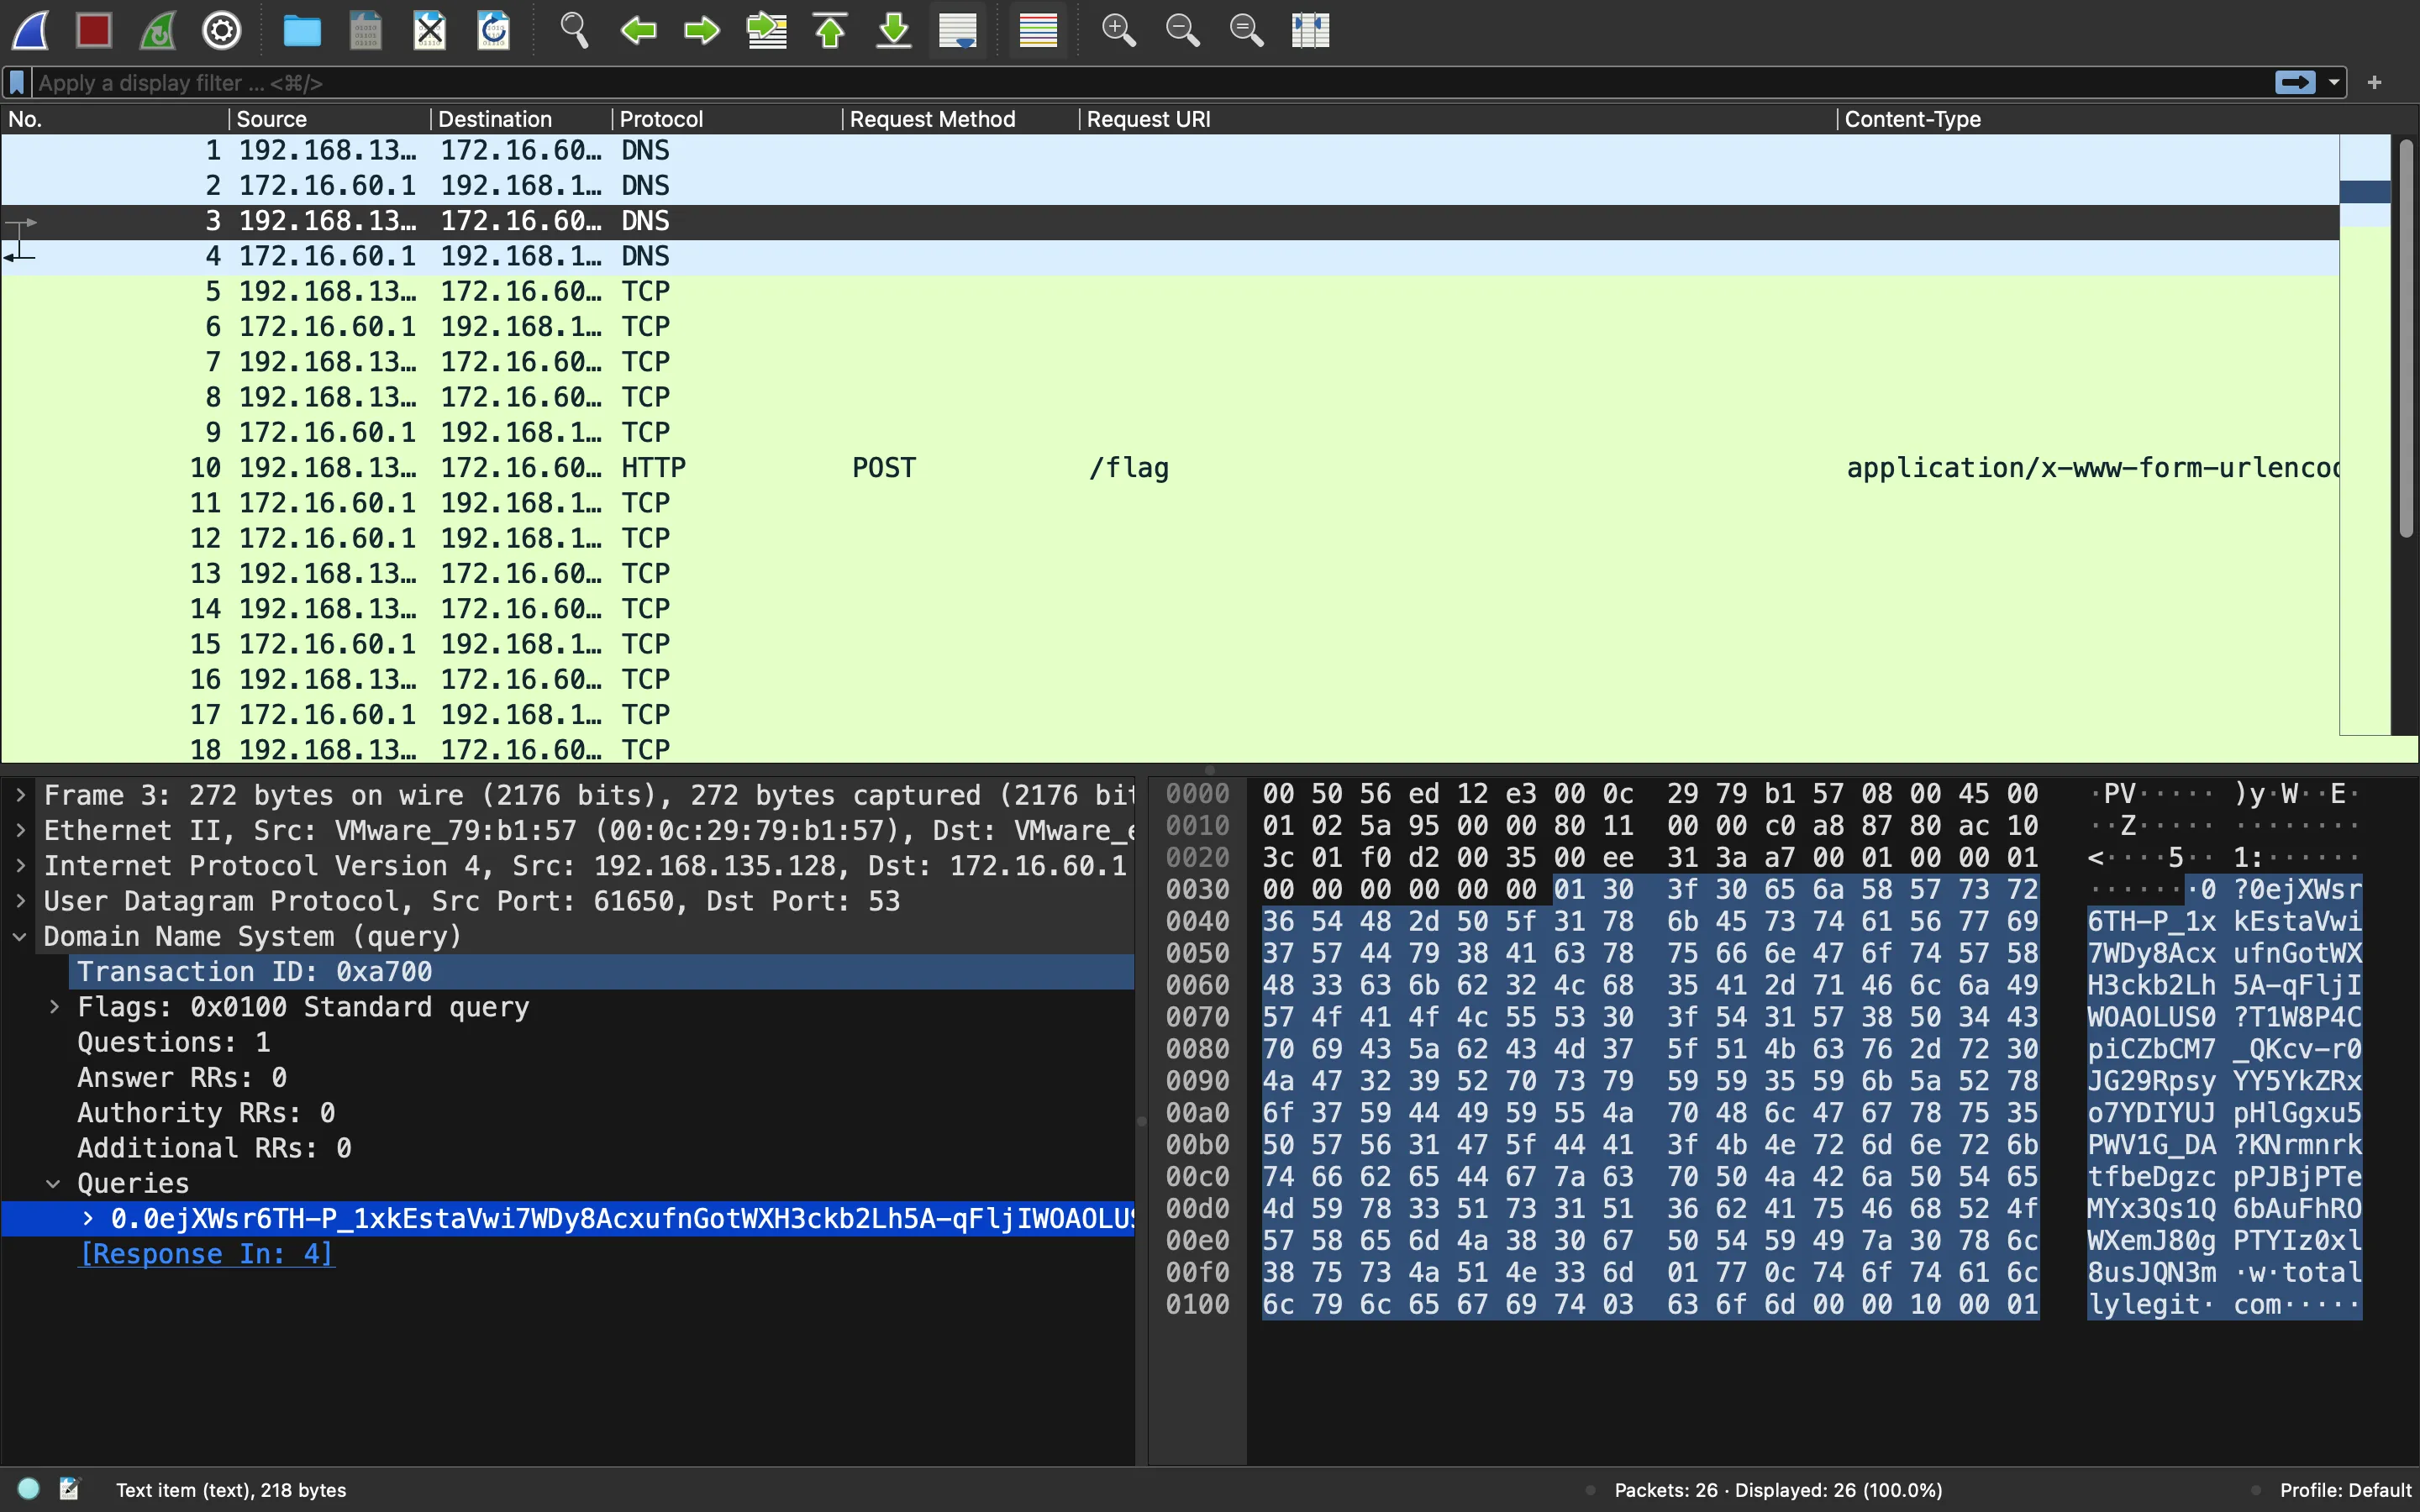
Task: Go to specified packet icon
Action: (766, 30)
